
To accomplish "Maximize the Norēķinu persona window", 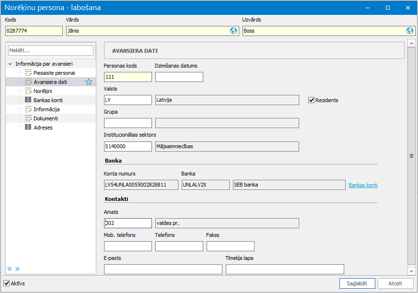I will pyautogui.click(x=388, y=8).
